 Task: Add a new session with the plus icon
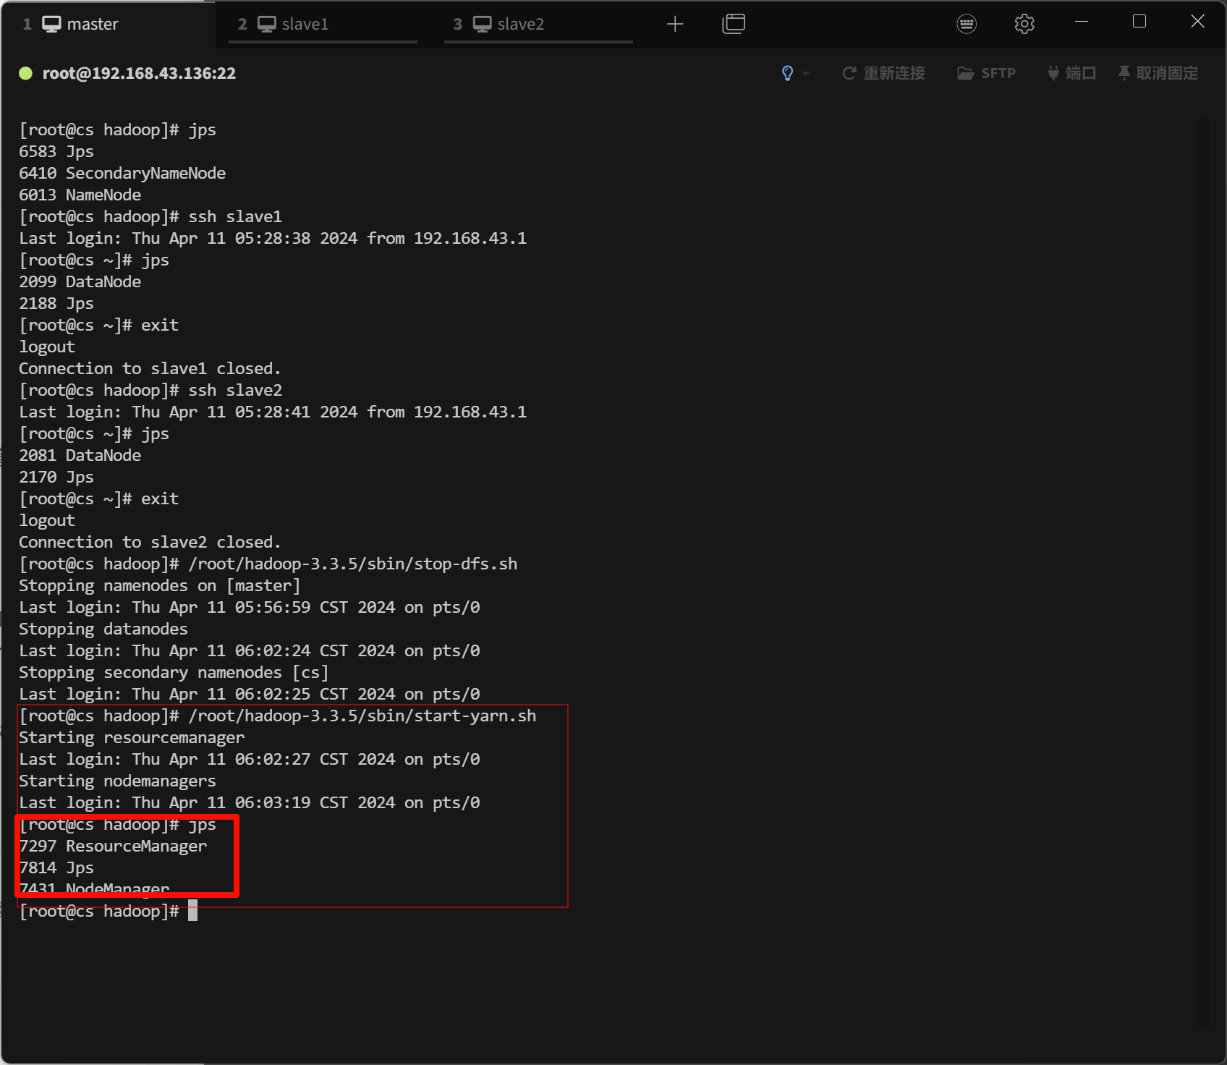coord(674,25)
